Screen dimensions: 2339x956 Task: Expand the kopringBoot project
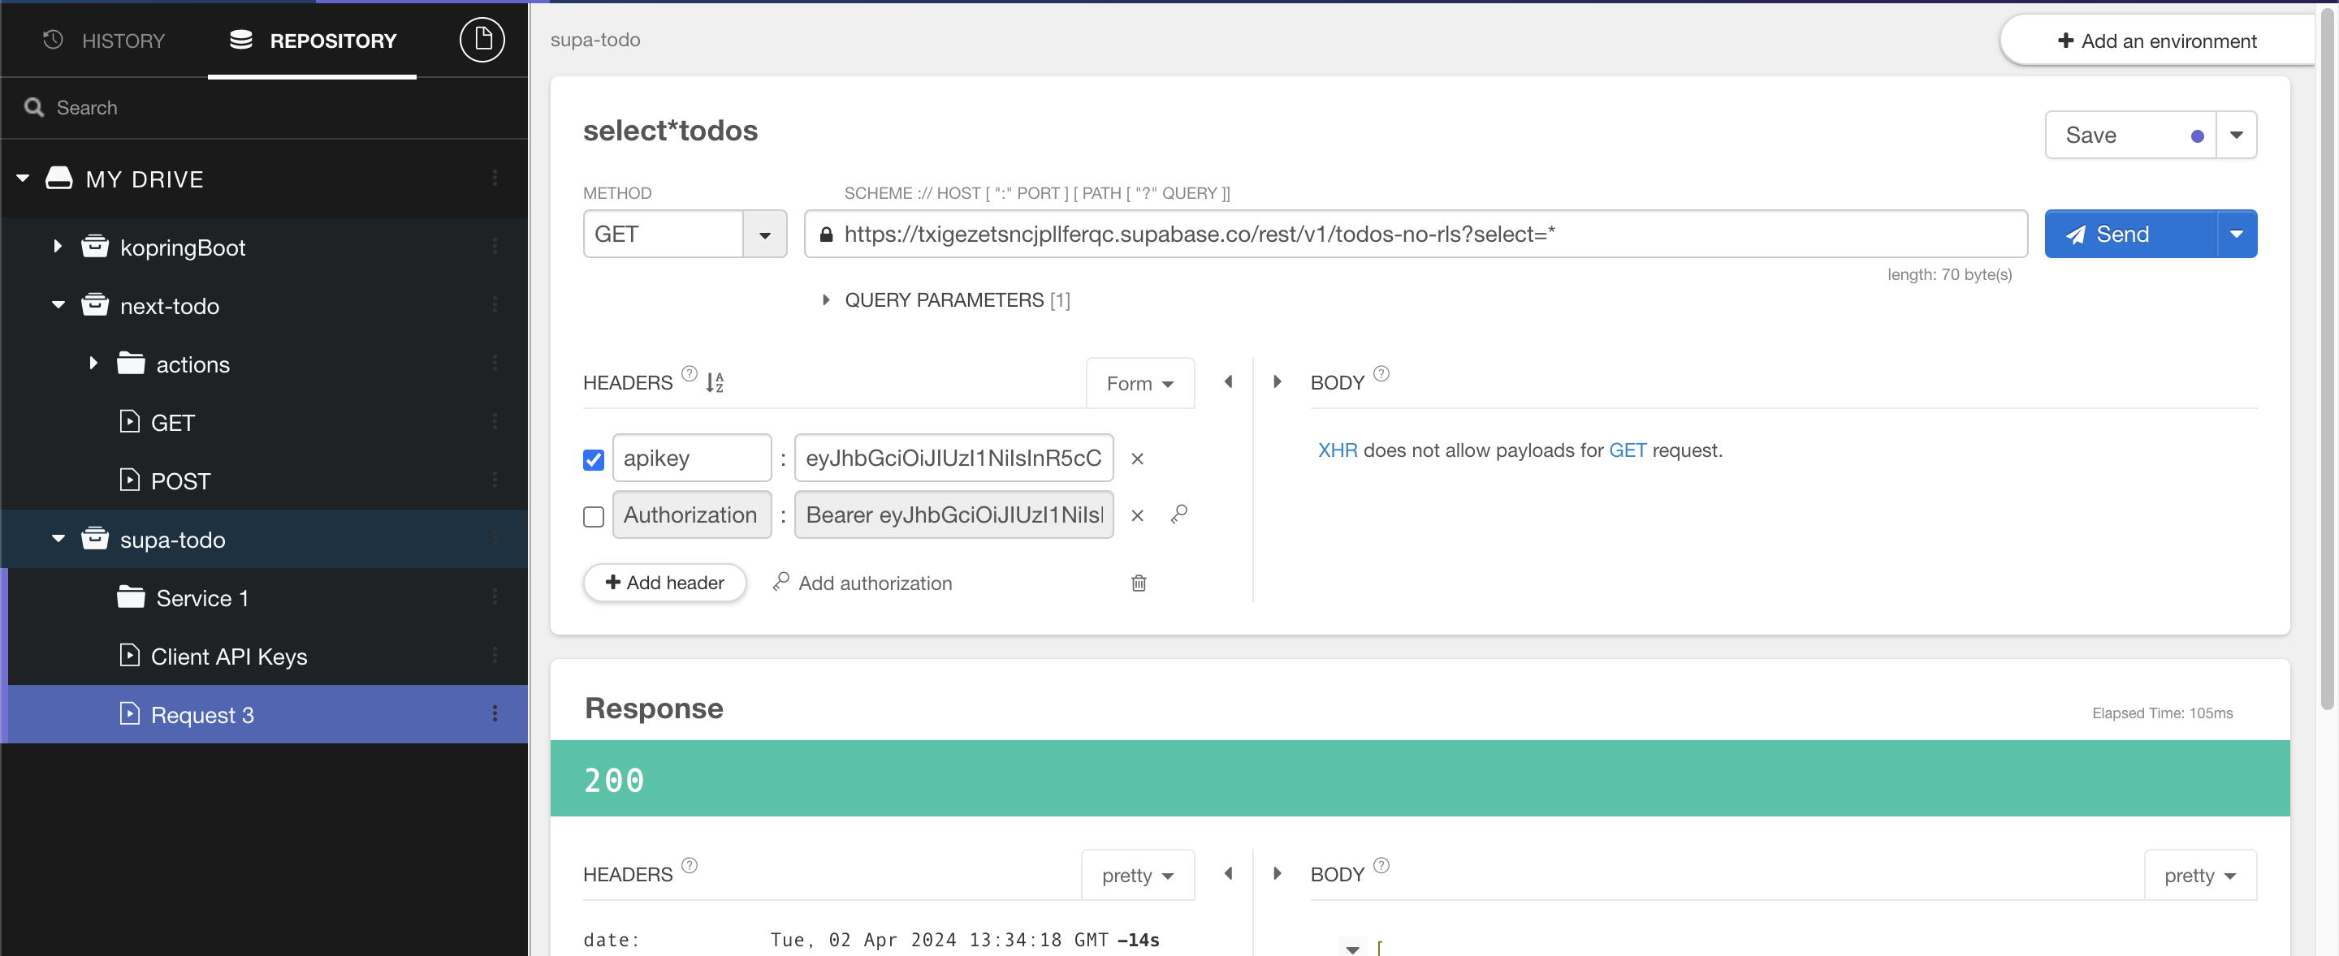(57, 247)
